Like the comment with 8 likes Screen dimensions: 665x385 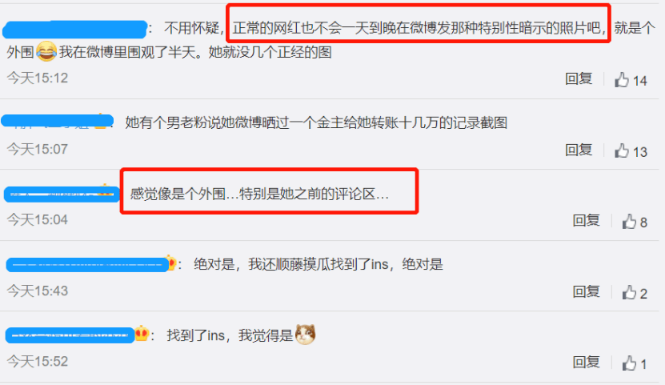(x=629, y=222)
